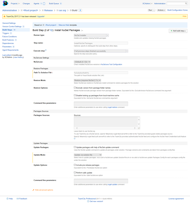Check Include pre-release packages
This screenshot has height=208, width=190.
(x=75, y=165)
